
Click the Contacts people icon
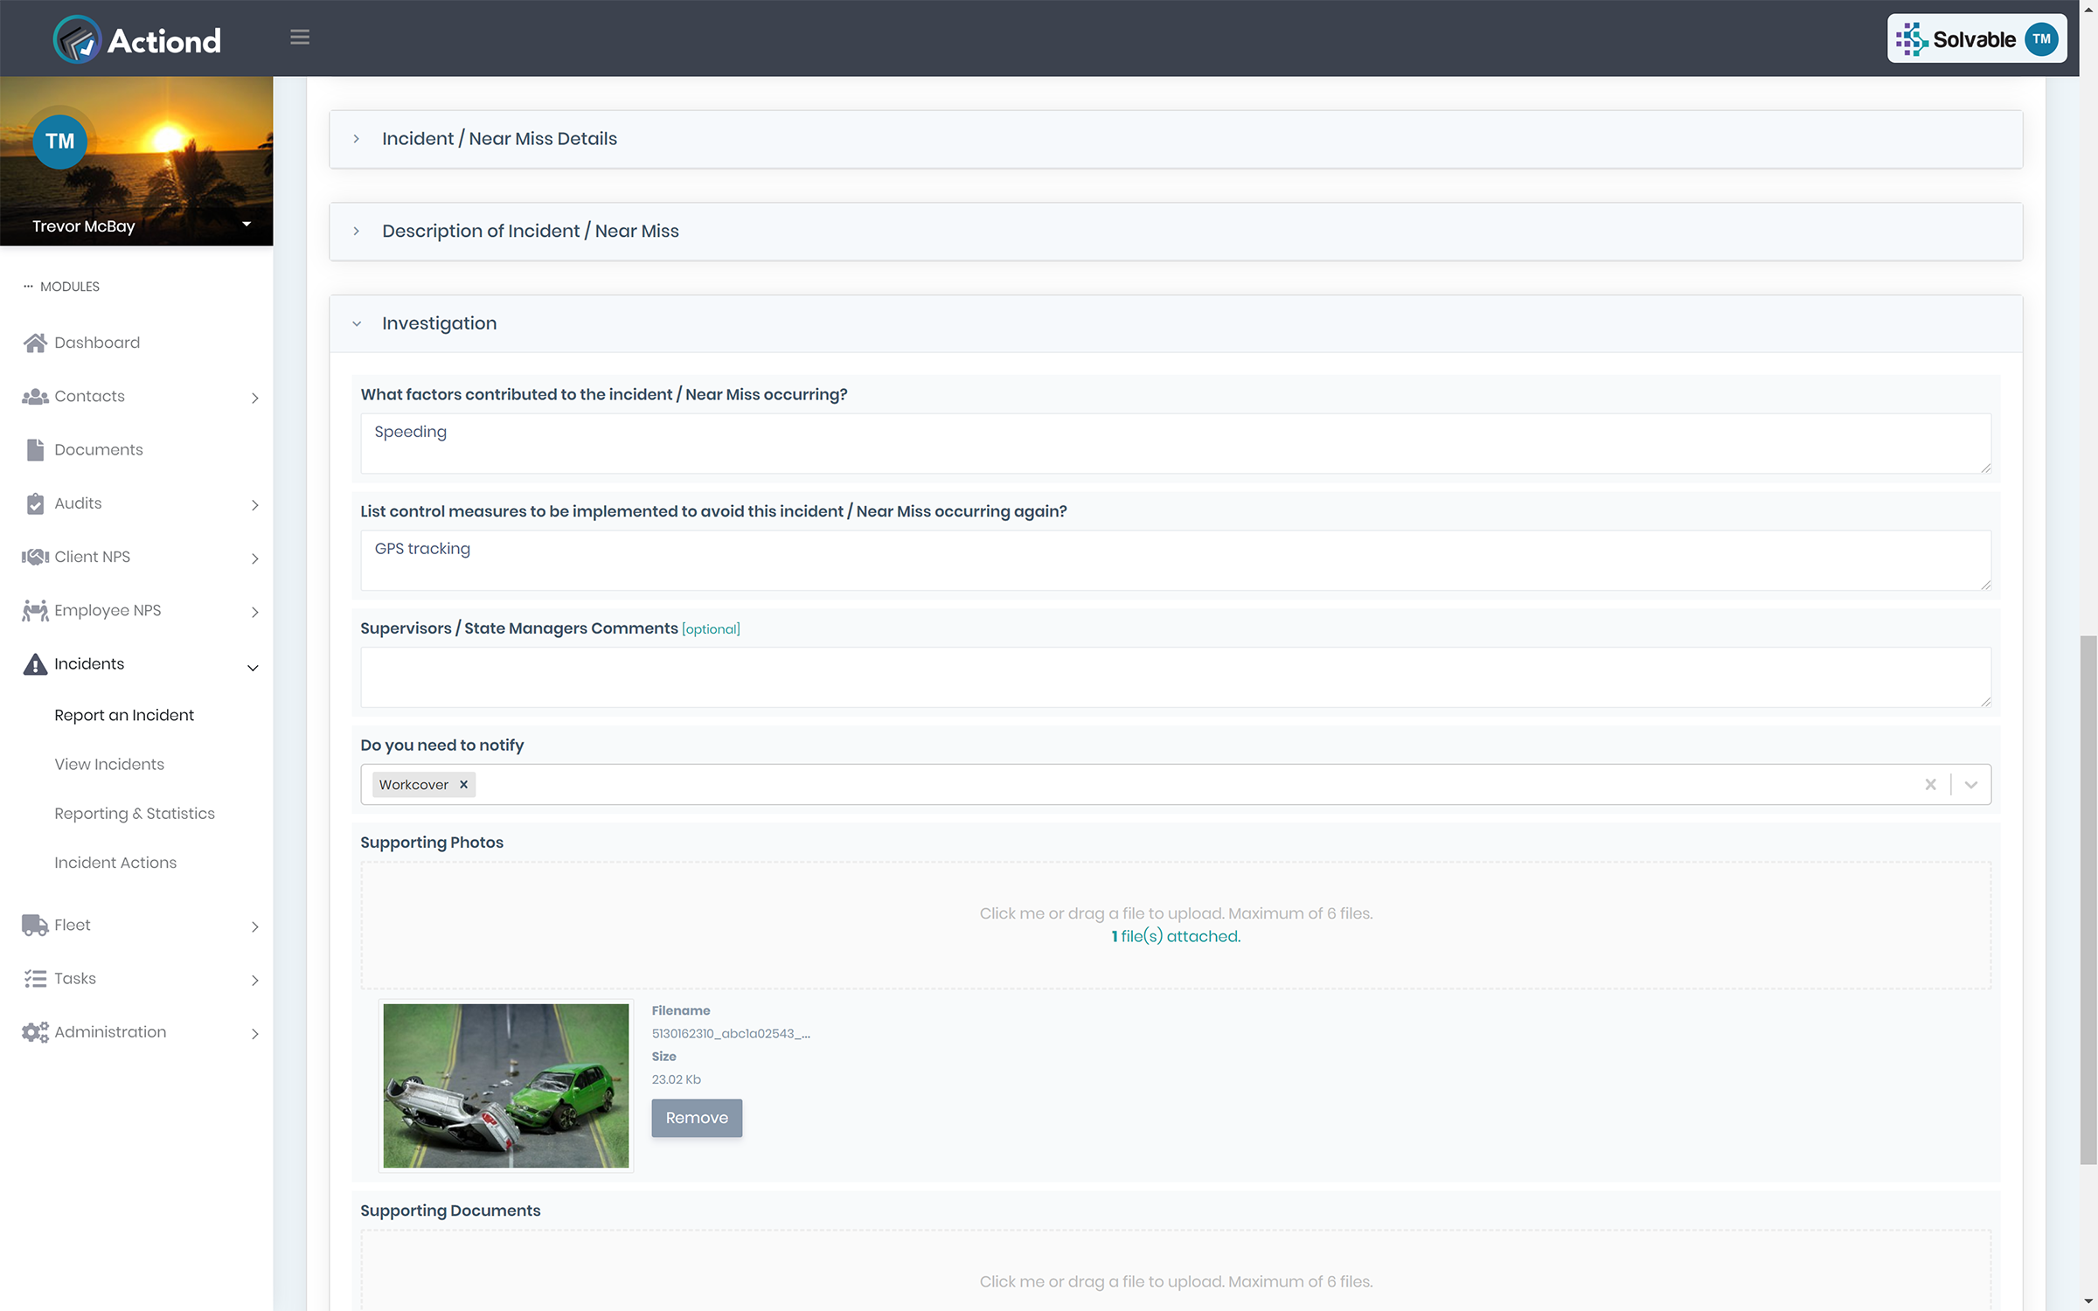(x=33, y=396)
